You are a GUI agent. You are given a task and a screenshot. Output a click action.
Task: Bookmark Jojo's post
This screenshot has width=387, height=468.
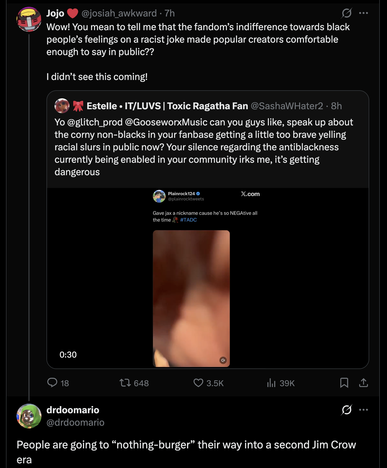[x=344, y=382]
